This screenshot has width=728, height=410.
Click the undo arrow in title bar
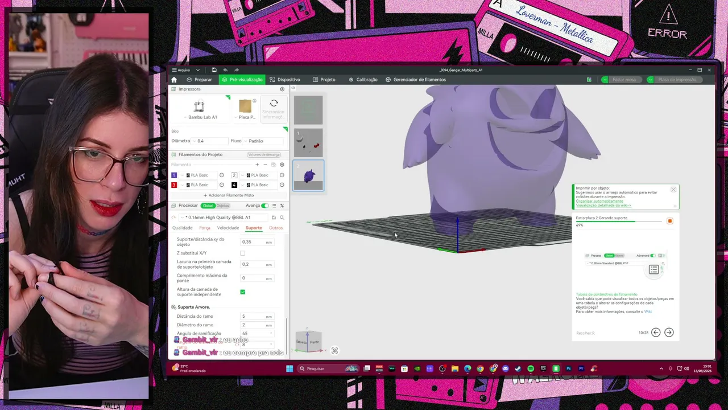tap(225, 70)
